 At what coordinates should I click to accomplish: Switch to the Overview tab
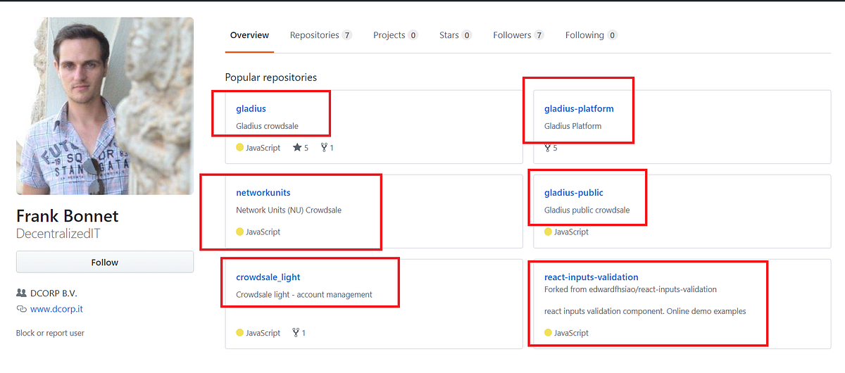point(249,35)
